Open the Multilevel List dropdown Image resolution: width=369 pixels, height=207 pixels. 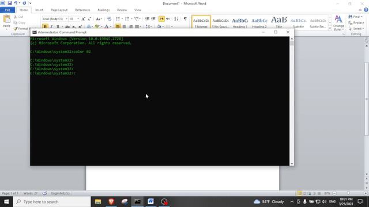[137, 19]
